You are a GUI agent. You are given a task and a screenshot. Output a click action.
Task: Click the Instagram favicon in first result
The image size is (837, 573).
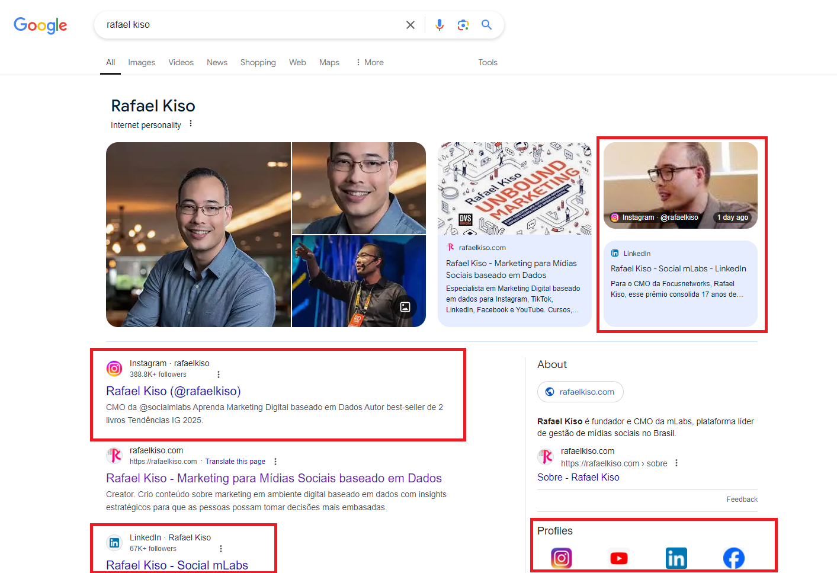(114, 369)
